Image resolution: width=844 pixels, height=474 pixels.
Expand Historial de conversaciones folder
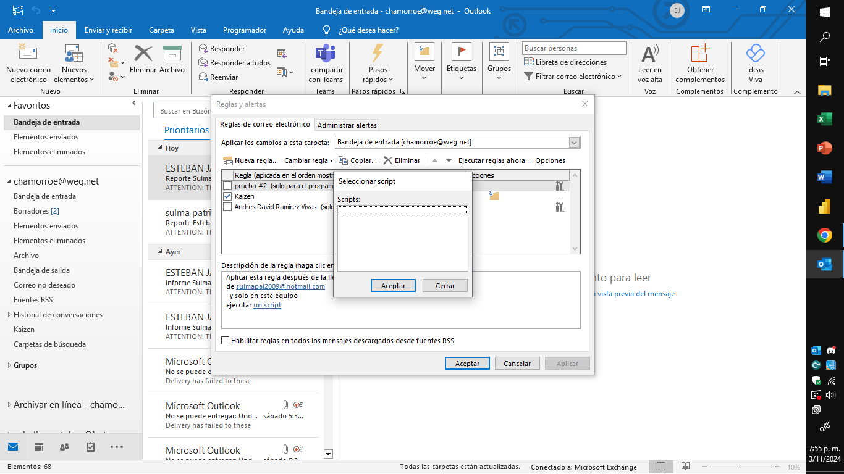[x=9, y=315]
